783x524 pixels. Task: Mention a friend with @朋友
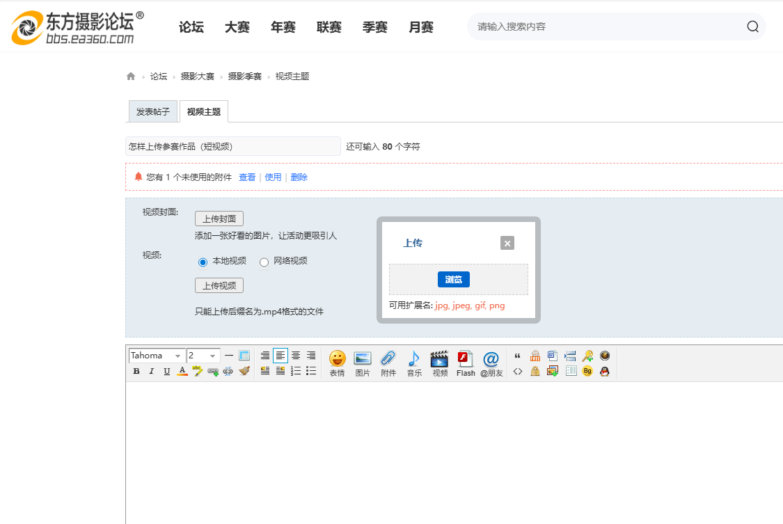491,363
